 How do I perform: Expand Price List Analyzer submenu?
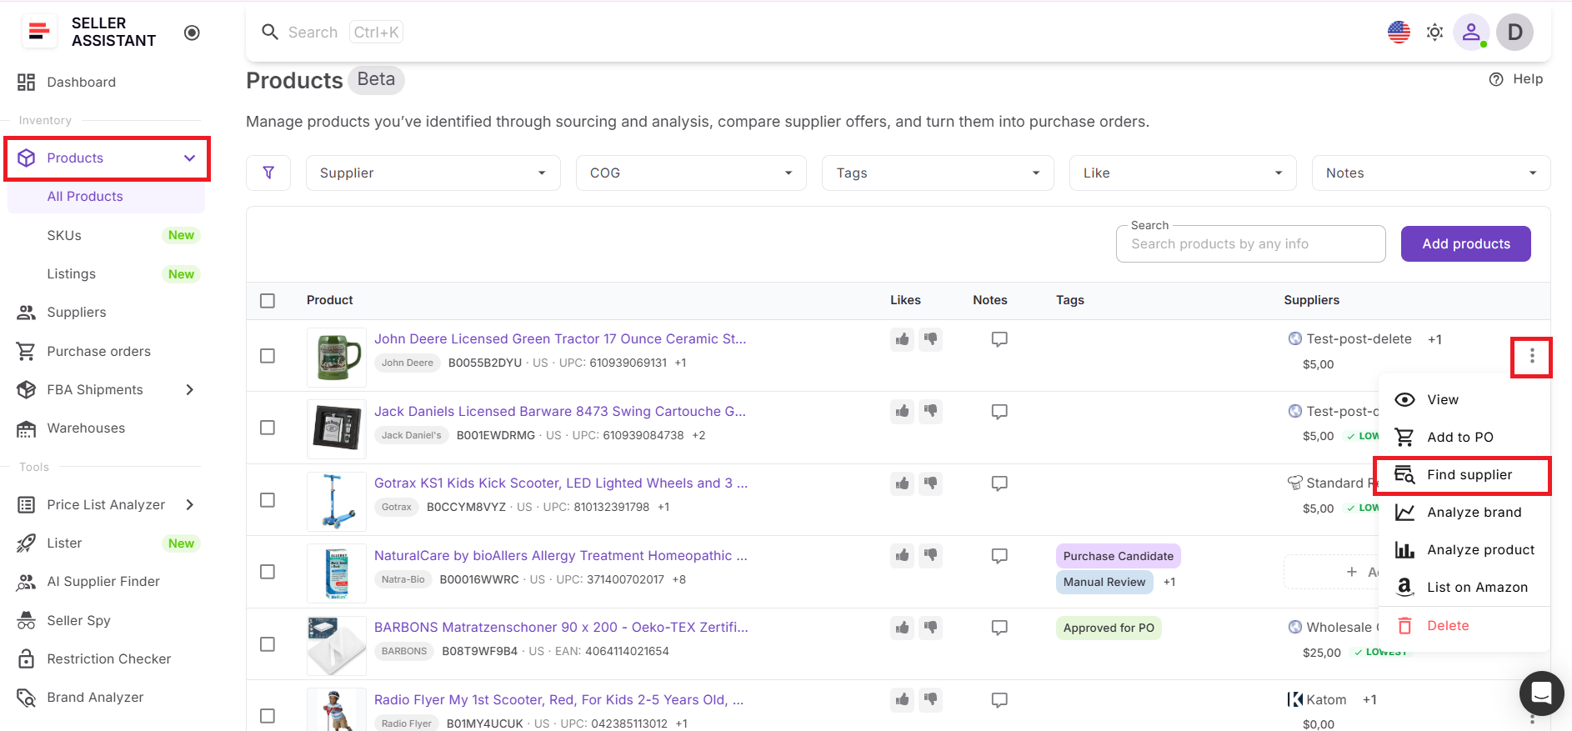(190, 505)
